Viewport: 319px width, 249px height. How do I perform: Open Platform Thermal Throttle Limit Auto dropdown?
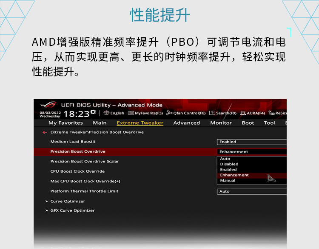pyautogui.click(x=252, y=191)
